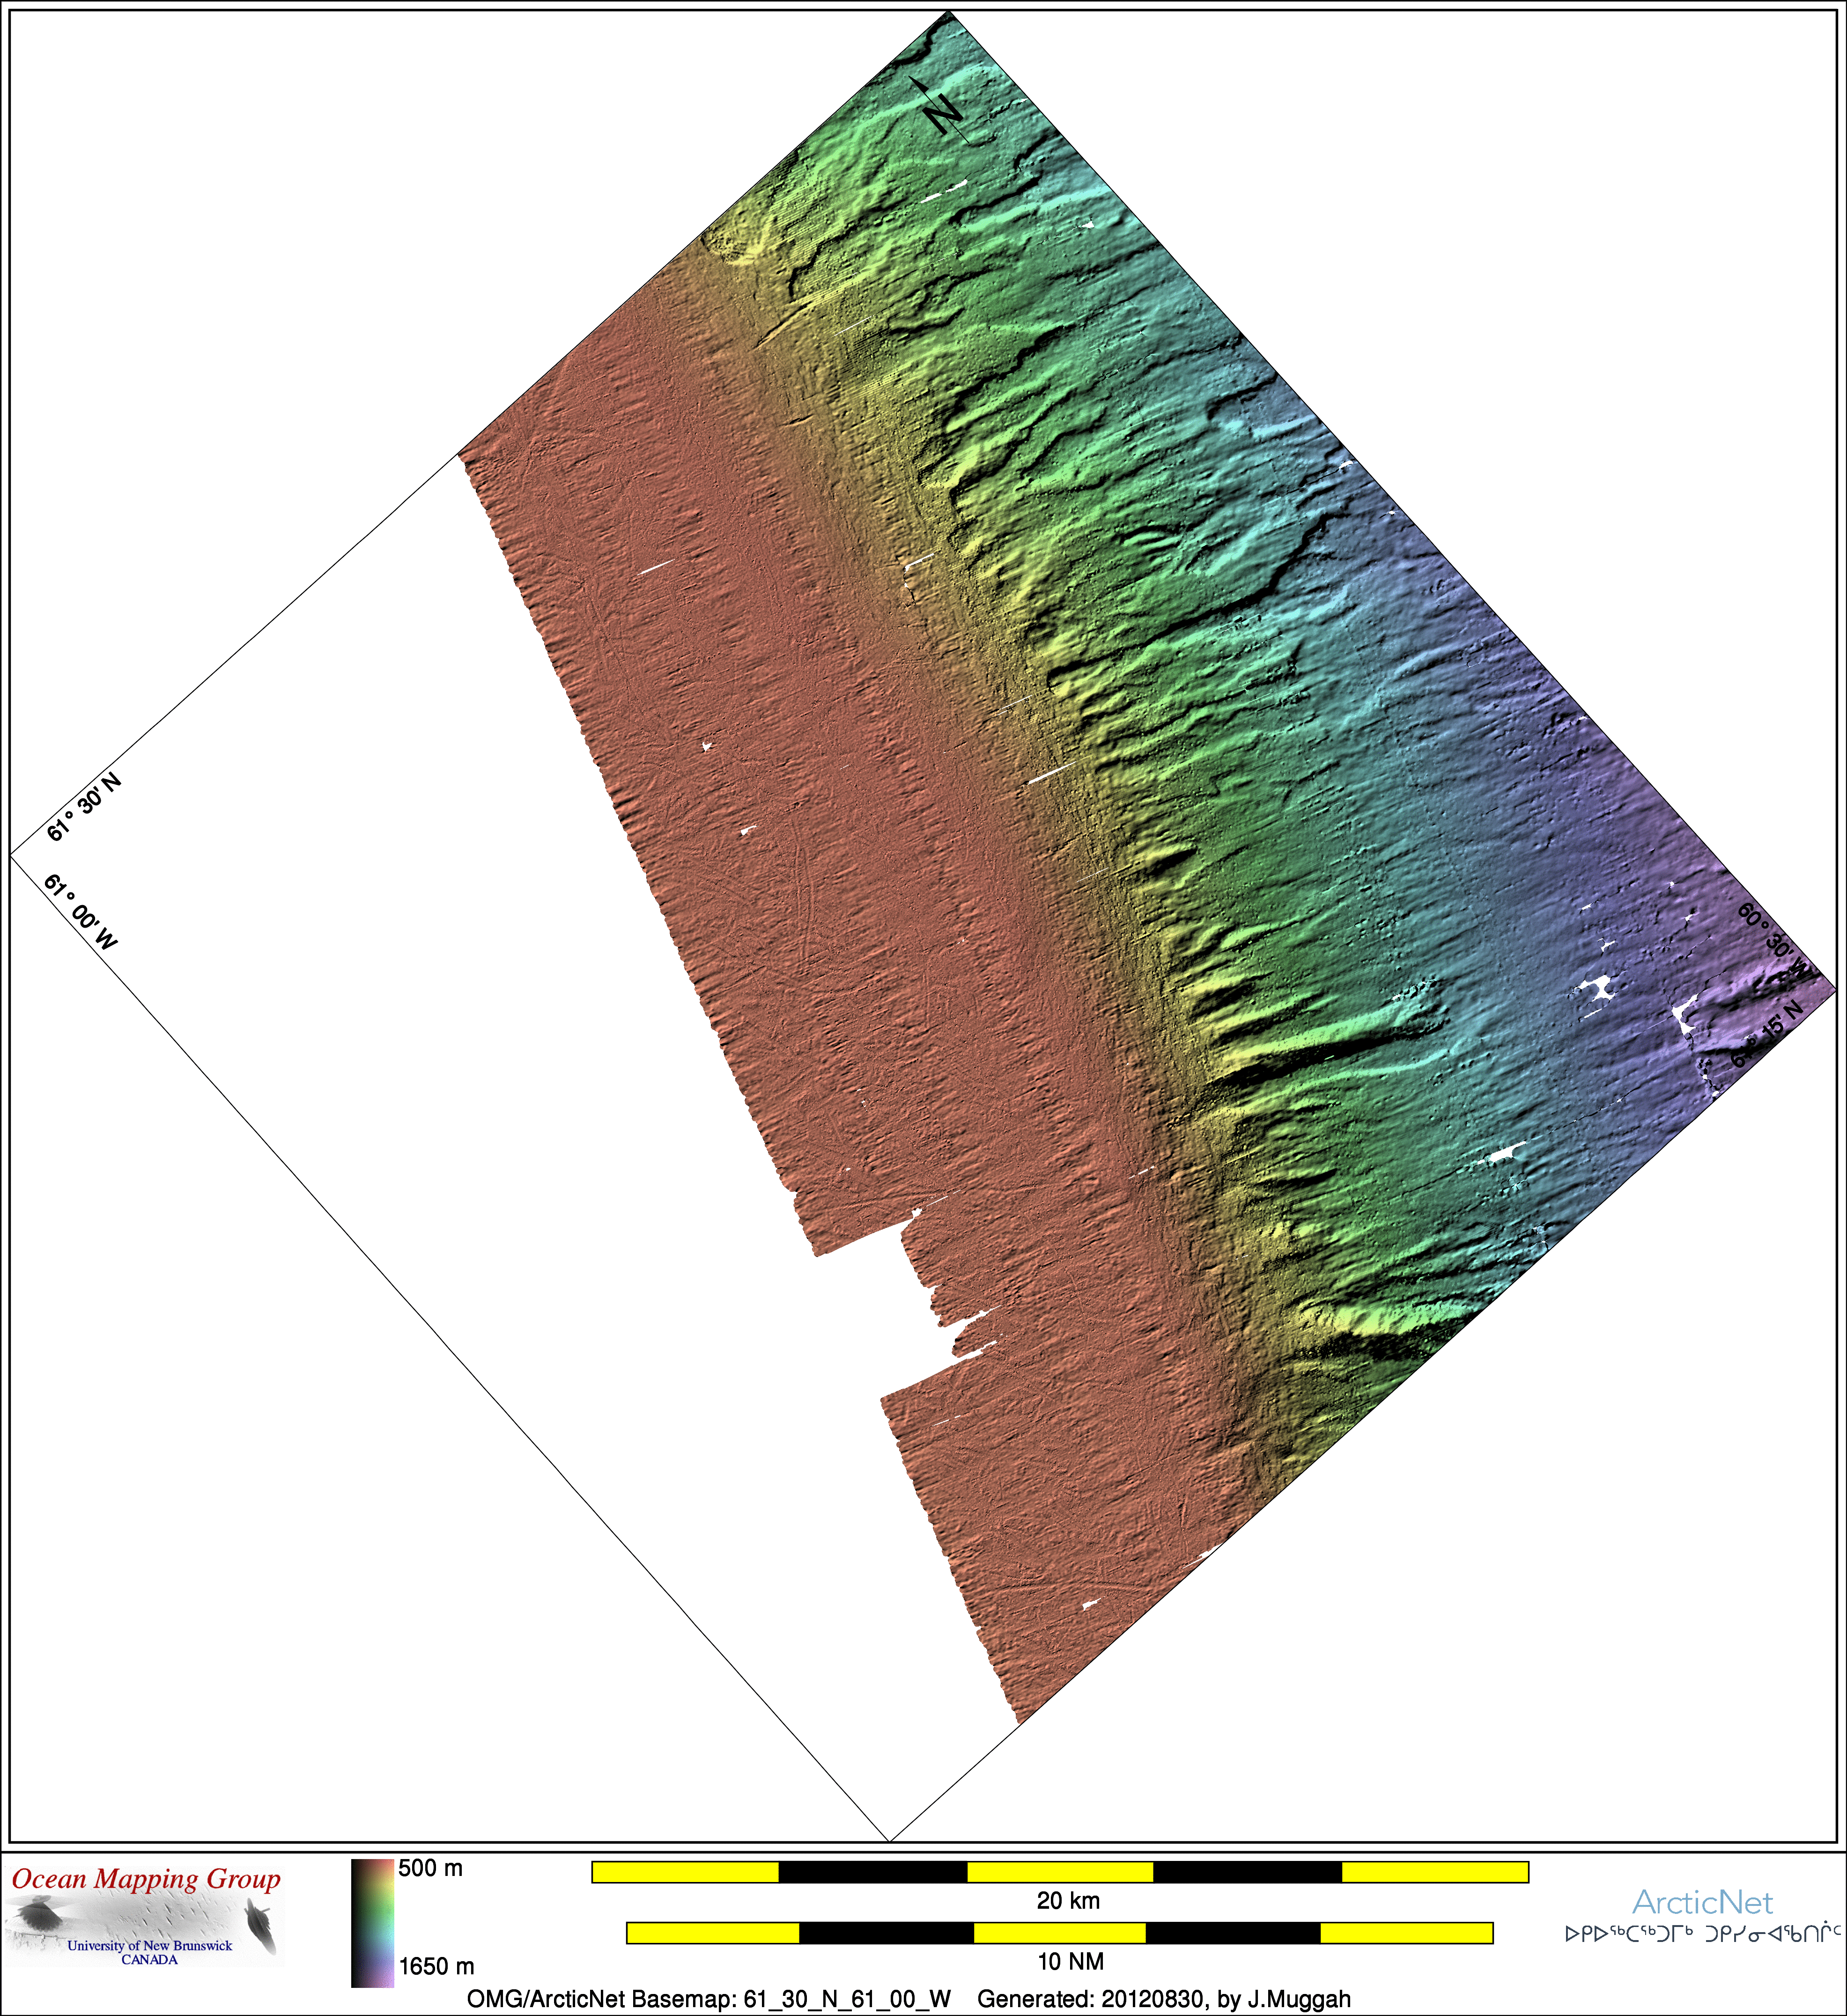
Task: Click the 10 NM scale bar label
Action: [x=1070, y=1961]
